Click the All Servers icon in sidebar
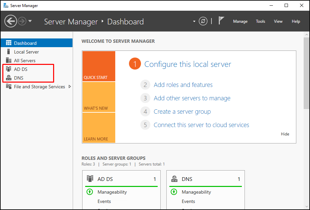Image resolution: width=310 pixels, height=210 pixels. (8, 60)
